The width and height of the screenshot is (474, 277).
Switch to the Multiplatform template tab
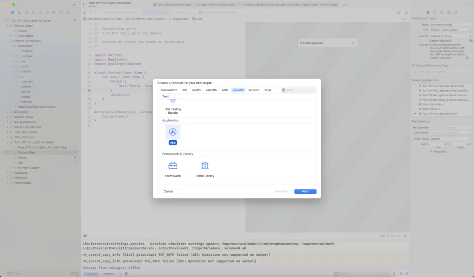tap(169, 90)
